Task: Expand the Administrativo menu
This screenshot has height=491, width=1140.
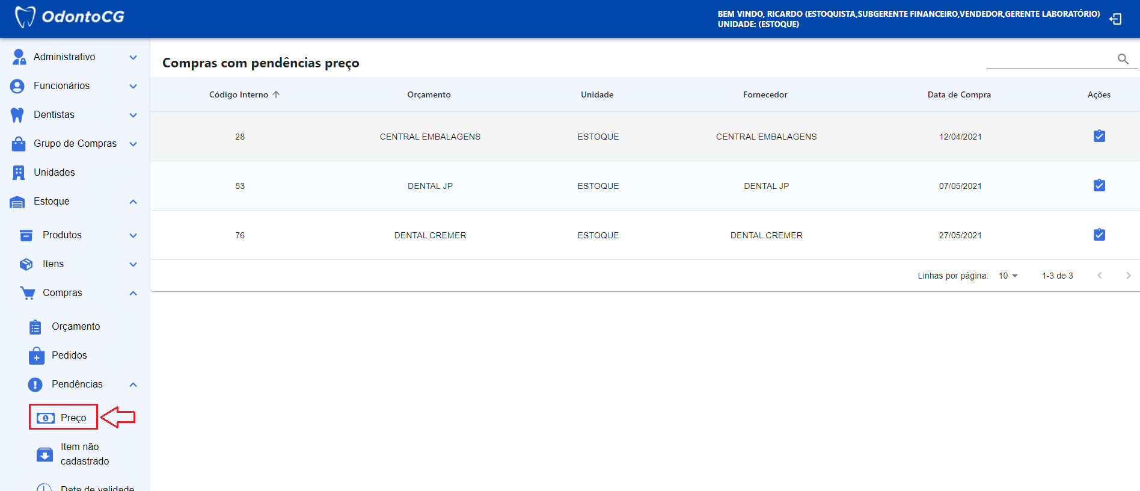Action: (133, 57)
